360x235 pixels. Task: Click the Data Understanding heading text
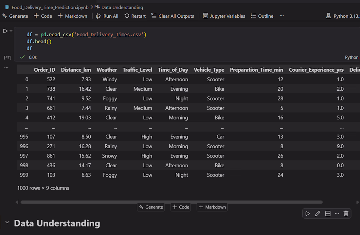tap(57, 223)
